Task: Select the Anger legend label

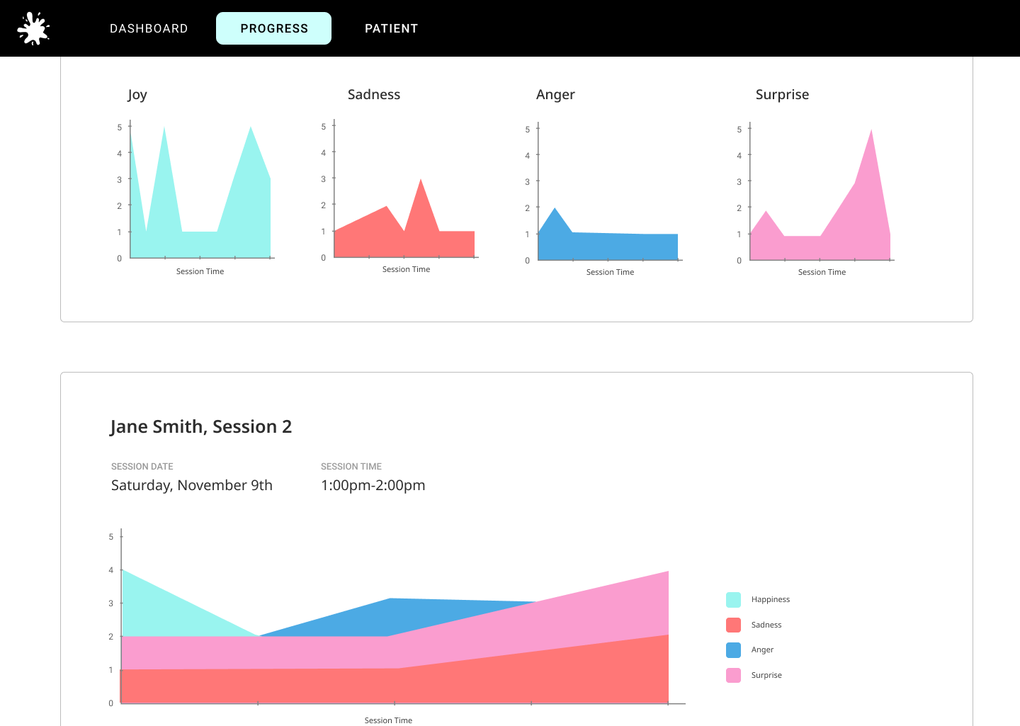Action: [x=762, y=650]
